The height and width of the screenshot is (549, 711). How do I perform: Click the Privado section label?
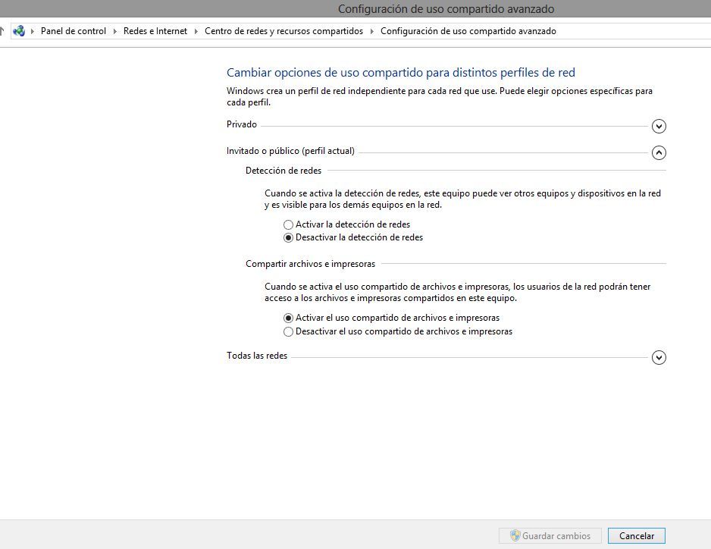pyautogui.click(x=242, y=124)
